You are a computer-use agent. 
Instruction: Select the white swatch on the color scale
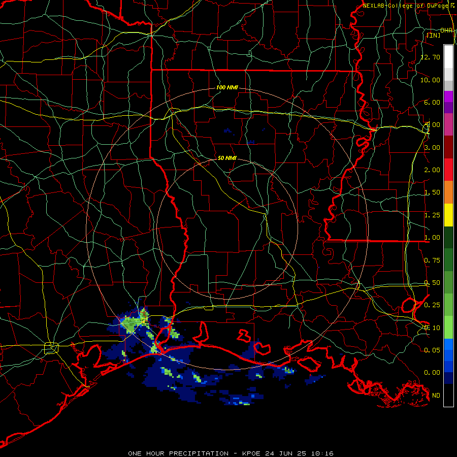tap(448, 57)
